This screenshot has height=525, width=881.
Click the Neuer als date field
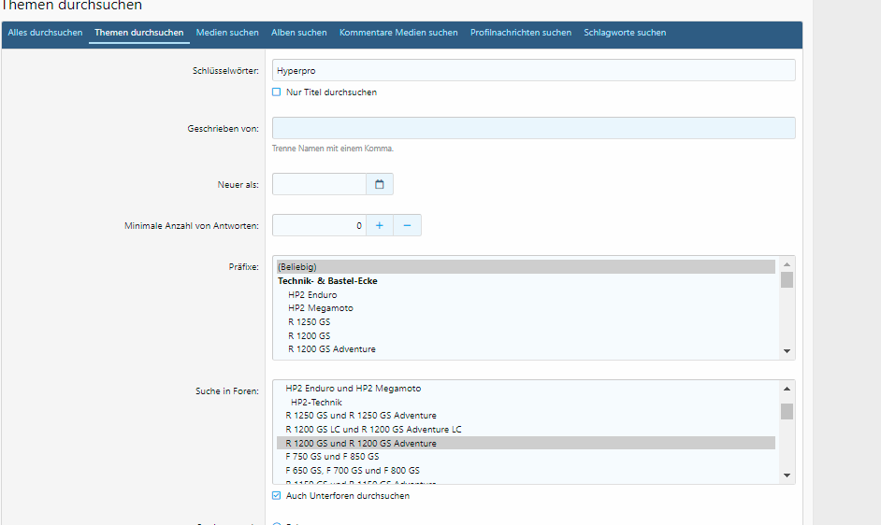[319, 184]
